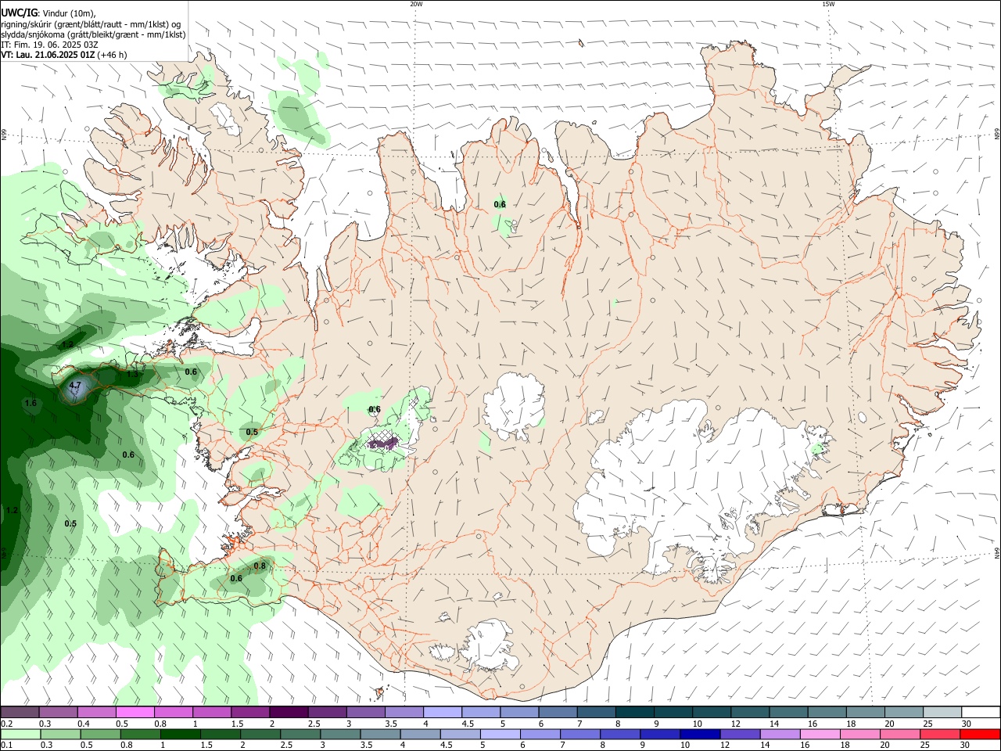Viewport: 1001px width, 751px height.
Task: Pick upper legend swatch labeled 20
Action: click(x=902, y=713)
